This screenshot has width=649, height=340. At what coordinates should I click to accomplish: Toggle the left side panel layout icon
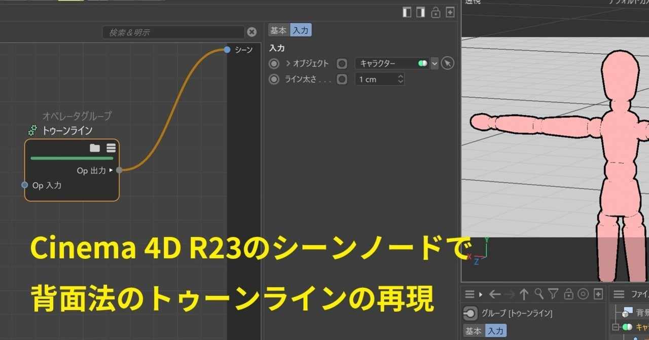[x=407, y=12]
